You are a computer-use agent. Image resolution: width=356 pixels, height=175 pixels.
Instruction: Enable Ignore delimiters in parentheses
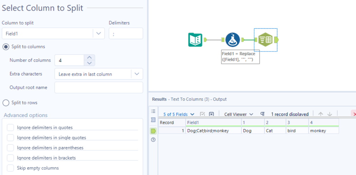10,148
